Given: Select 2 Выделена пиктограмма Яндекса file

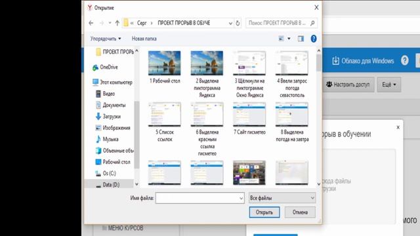Looking at the screenshot, I should click(207, 74).
